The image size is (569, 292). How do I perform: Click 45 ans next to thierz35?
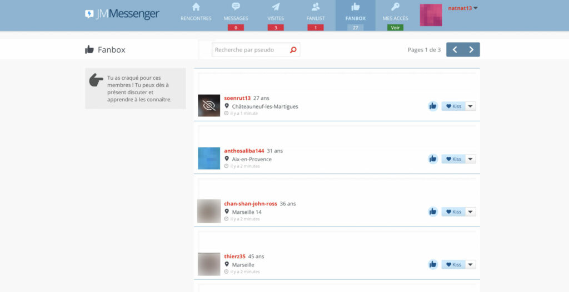(256, 257)
